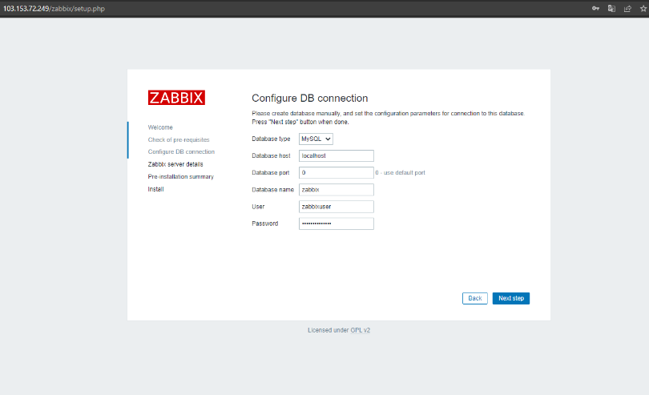Select Configure DB connection sidebar step

point(181,151)
